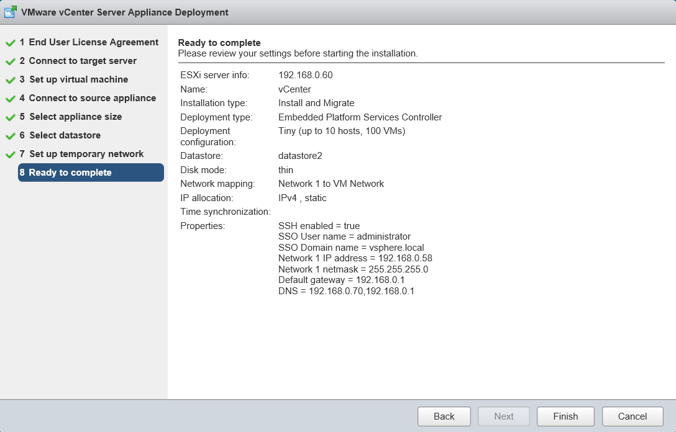Navigate to step 6 Select datastore

[65, 135]
